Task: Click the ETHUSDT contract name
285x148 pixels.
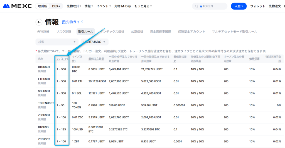Action: (x=44, y=79)
